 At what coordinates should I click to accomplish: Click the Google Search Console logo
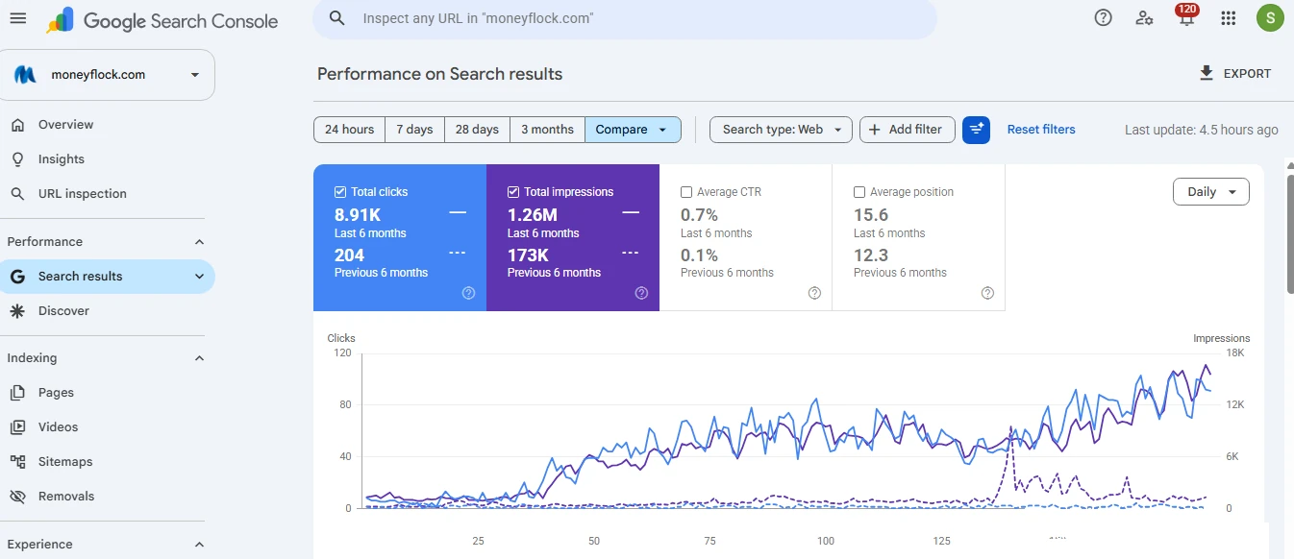[x=162, y=21]
